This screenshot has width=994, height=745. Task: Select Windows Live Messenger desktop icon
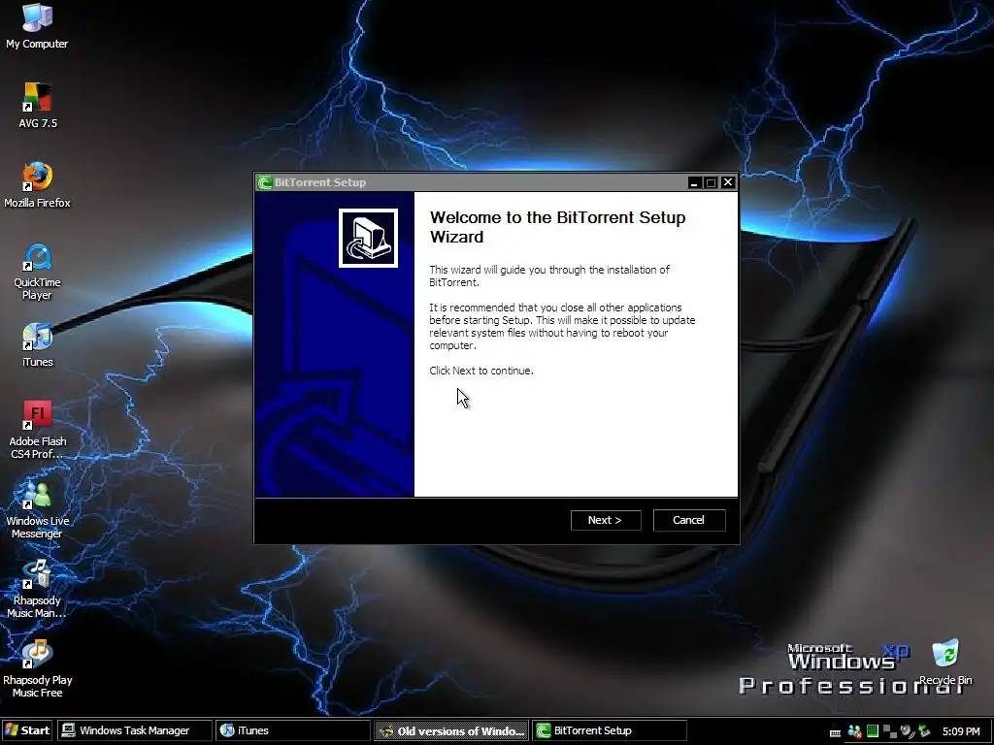38,510
